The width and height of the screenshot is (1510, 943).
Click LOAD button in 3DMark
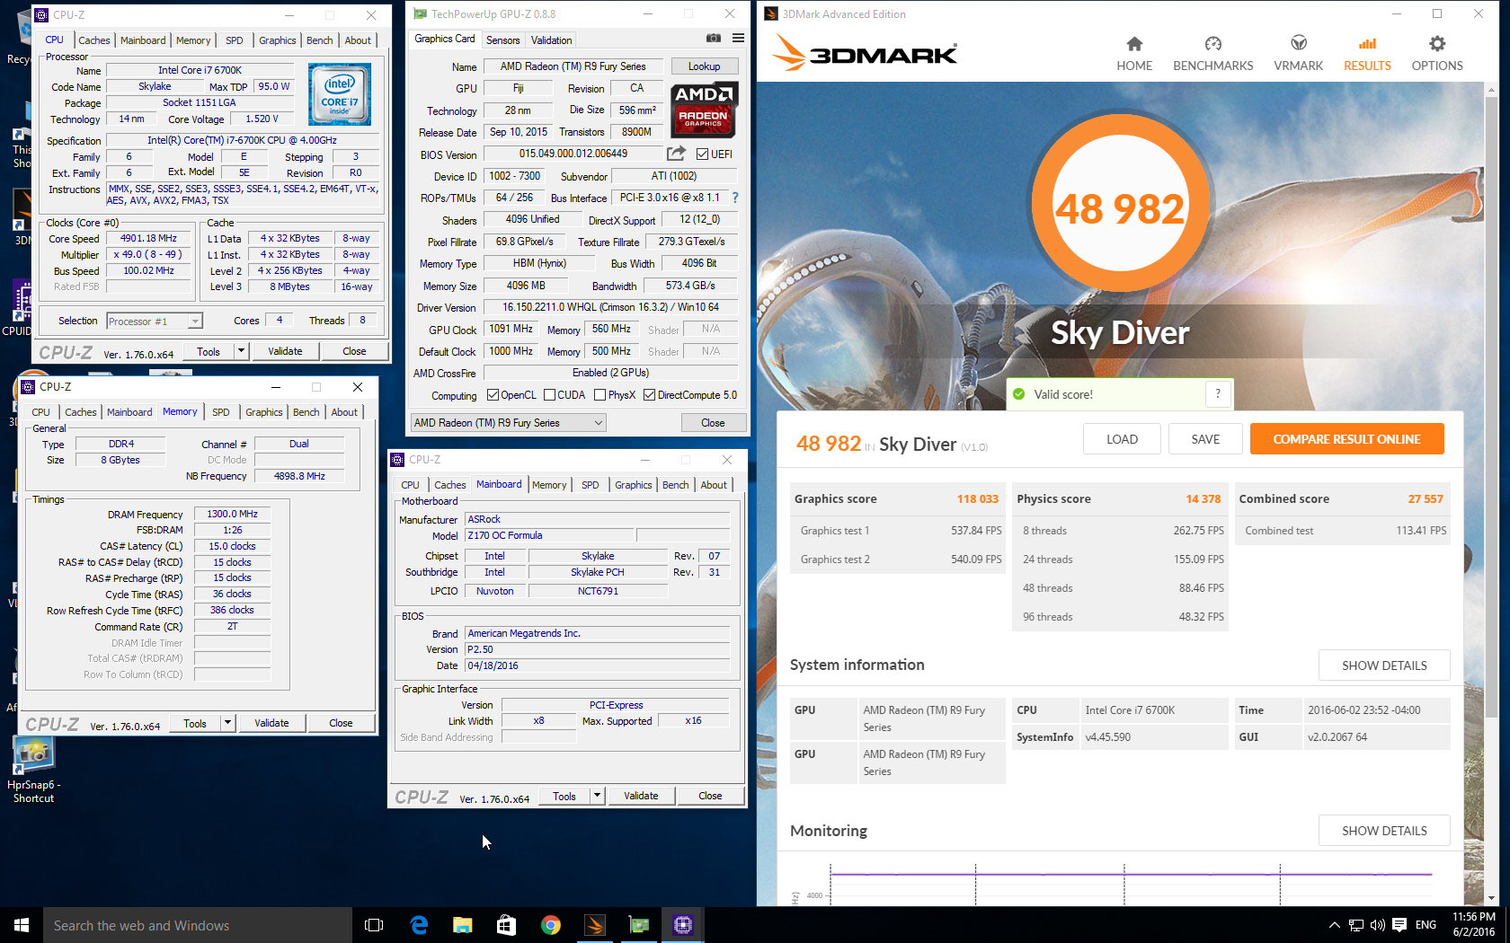(x=1122, y=439)
